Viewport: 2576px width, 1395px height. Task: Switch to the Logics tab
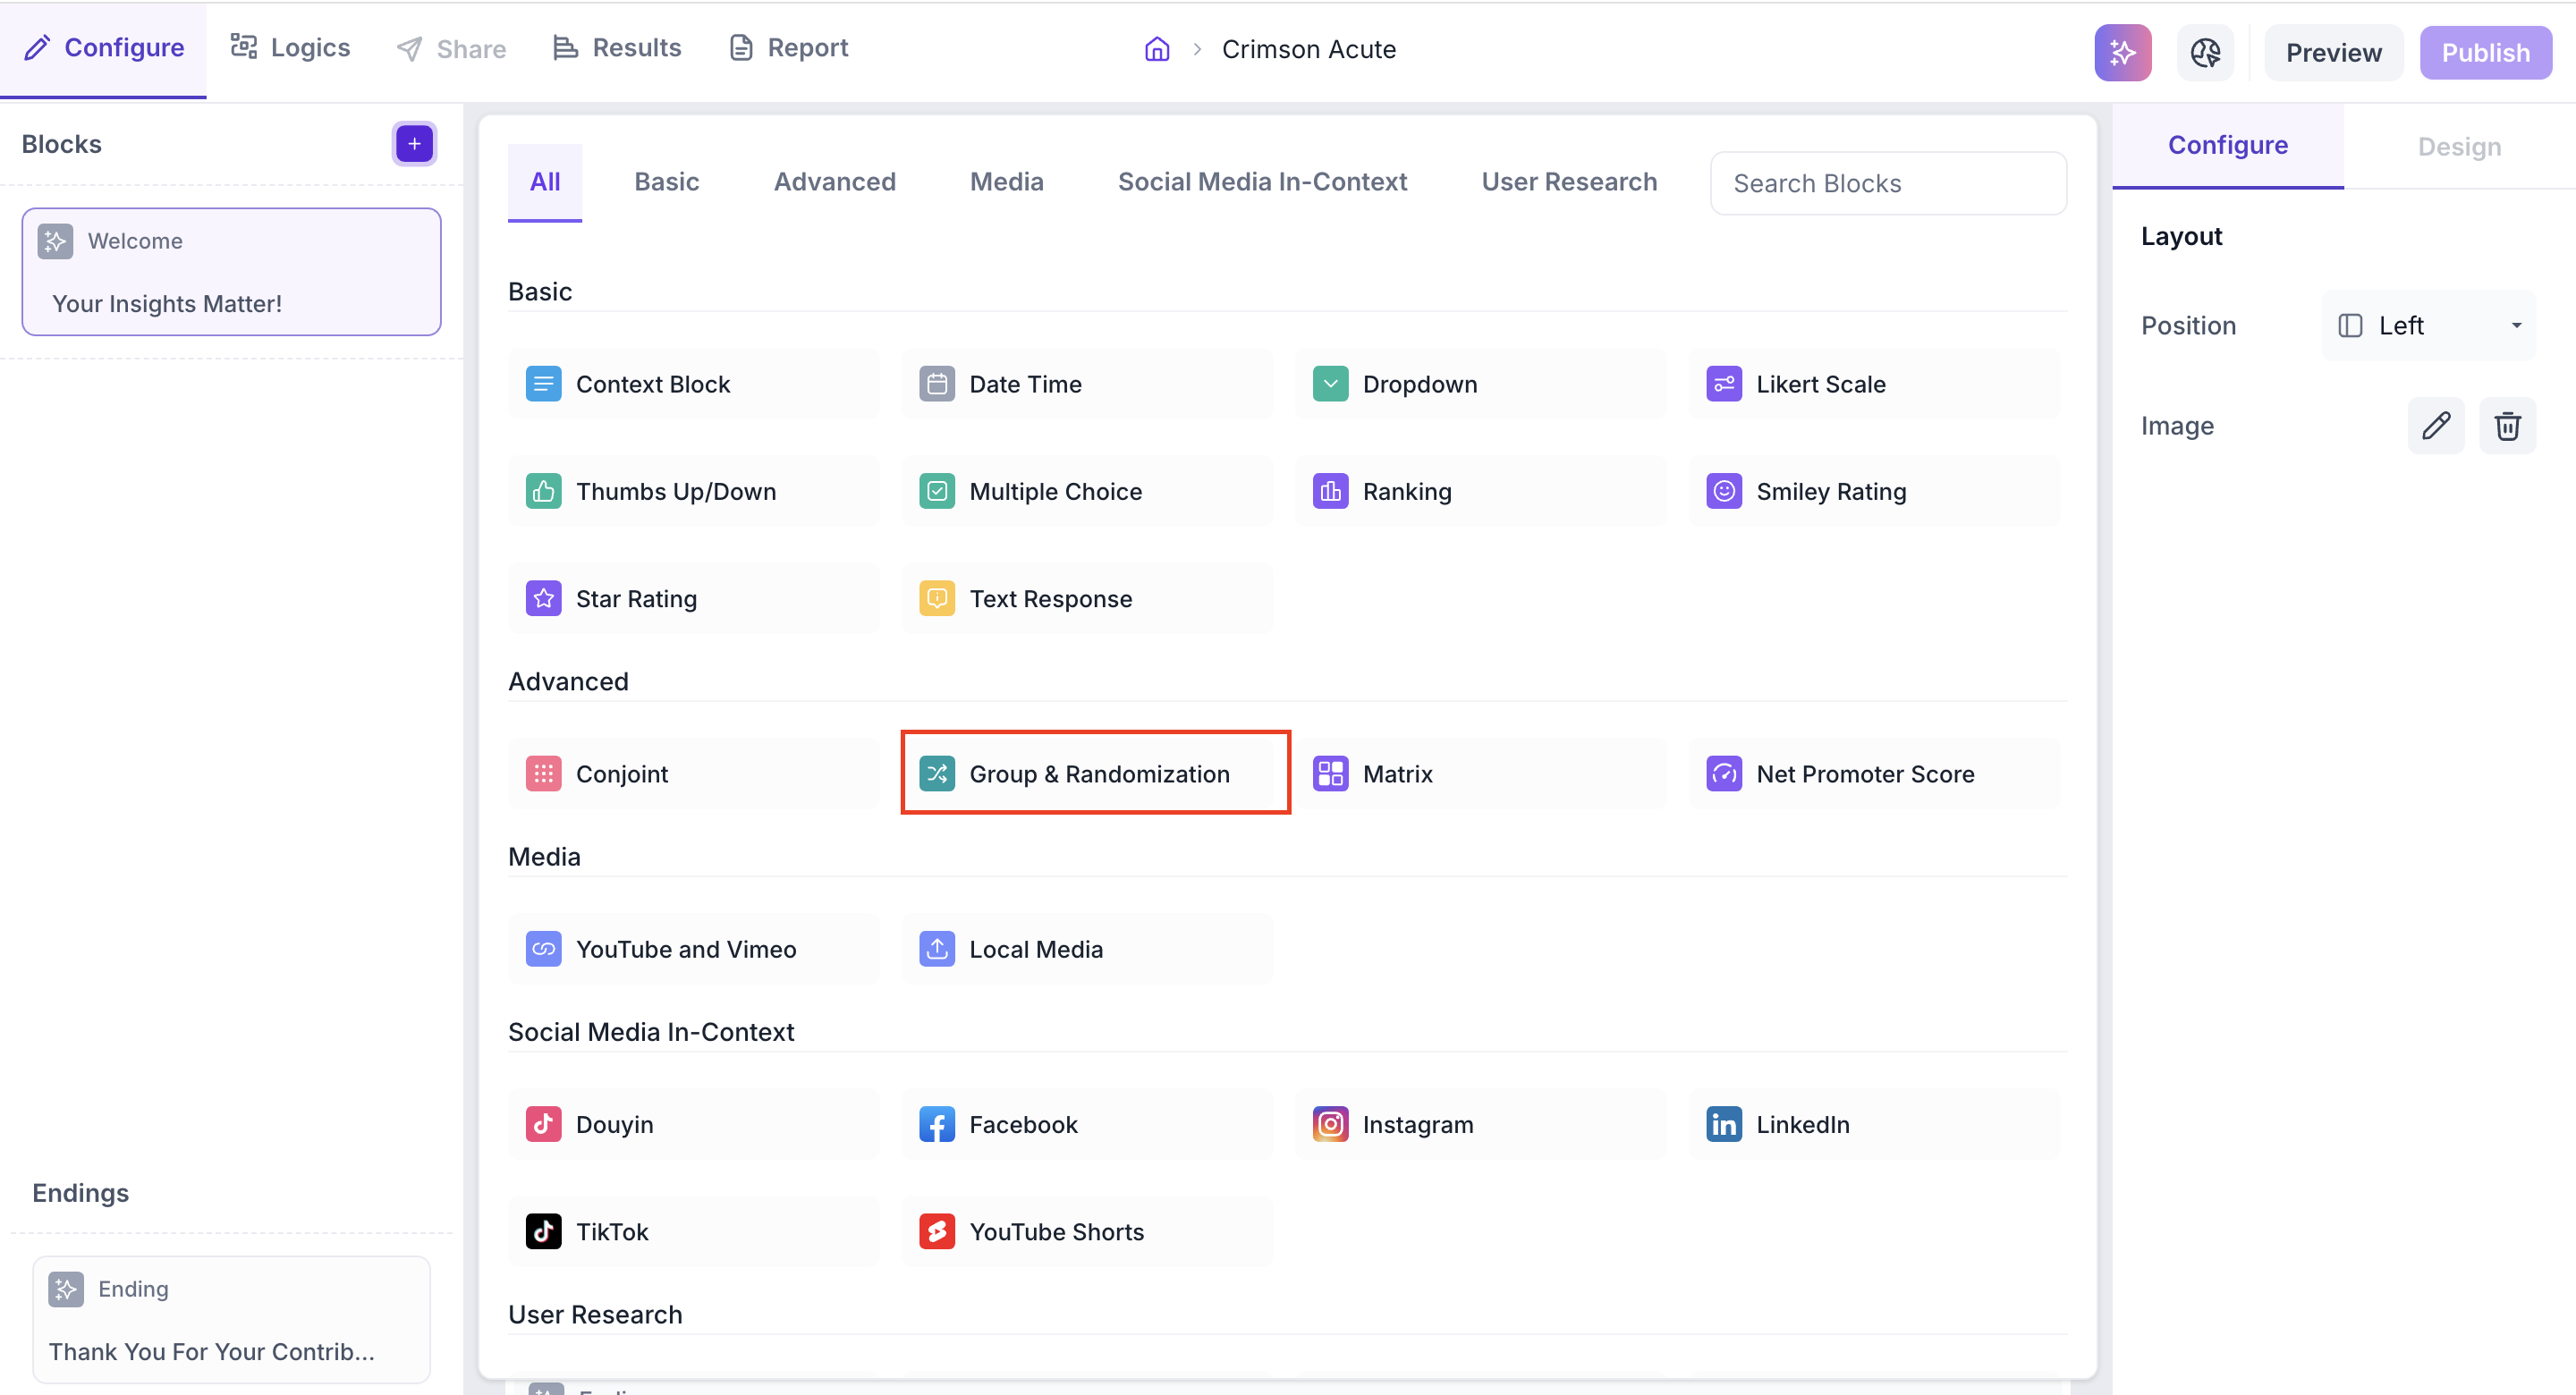(290, 48)
